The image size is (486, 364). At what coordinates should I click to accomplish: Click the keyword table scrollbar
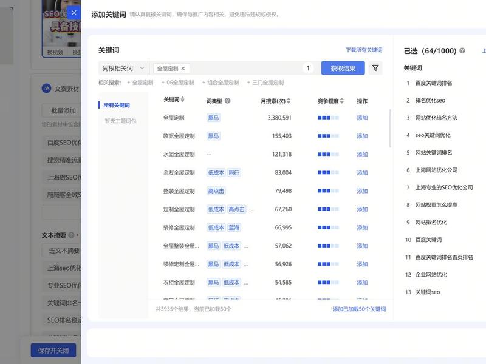point(390,128)
